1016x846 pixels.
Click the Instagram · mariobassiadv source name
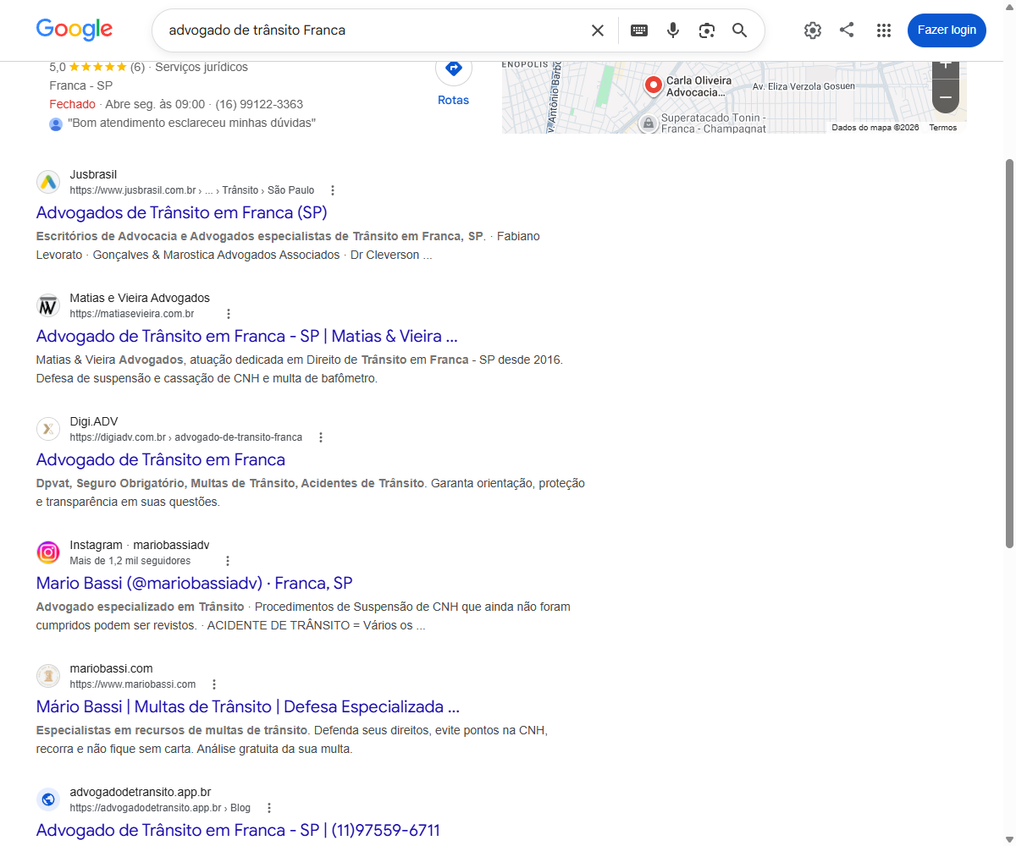click(x=140, y=545)
